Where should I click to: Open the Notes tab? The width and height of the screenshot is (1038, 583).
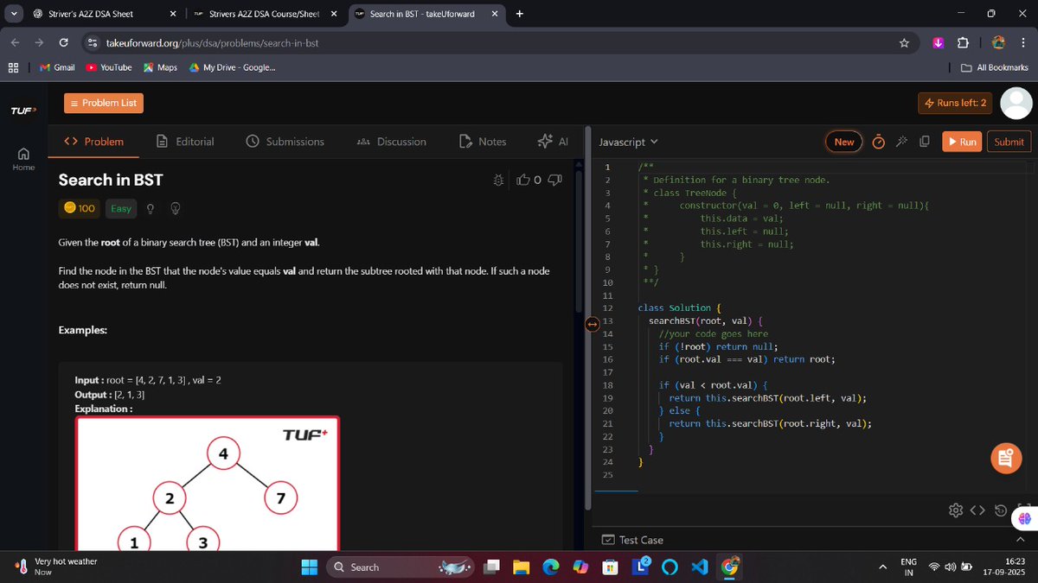coord(482,142)
